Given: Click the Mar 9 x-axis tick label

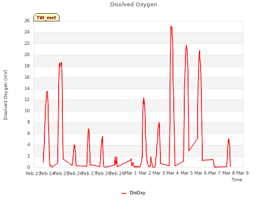Looking at the screenshot, I should [x=242, y=173].
